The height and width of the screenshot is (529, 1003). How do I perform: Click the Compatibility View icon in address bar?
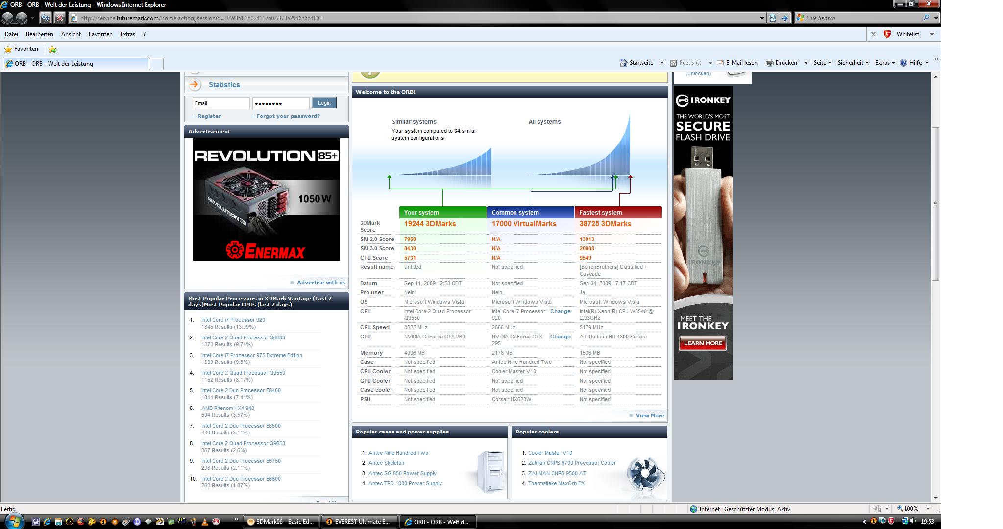(x=773, y=18)
